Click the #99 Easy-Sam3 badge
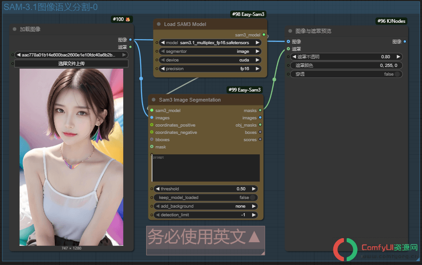 pyautogui.click(x=244, y=90)
